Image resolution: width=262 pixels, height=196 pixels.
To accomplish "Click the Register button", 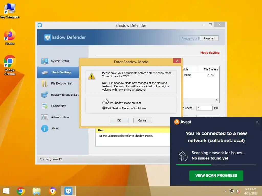I will point(209,38).
